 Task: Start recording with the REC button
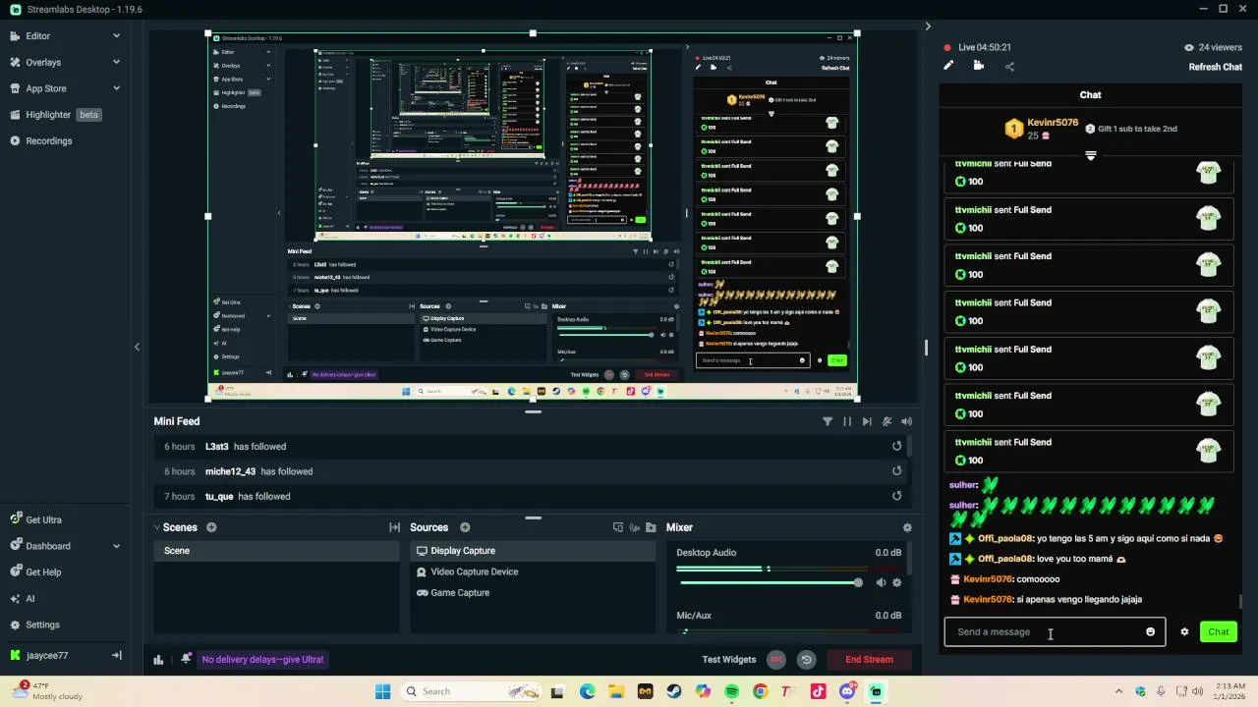click(776, 660)
